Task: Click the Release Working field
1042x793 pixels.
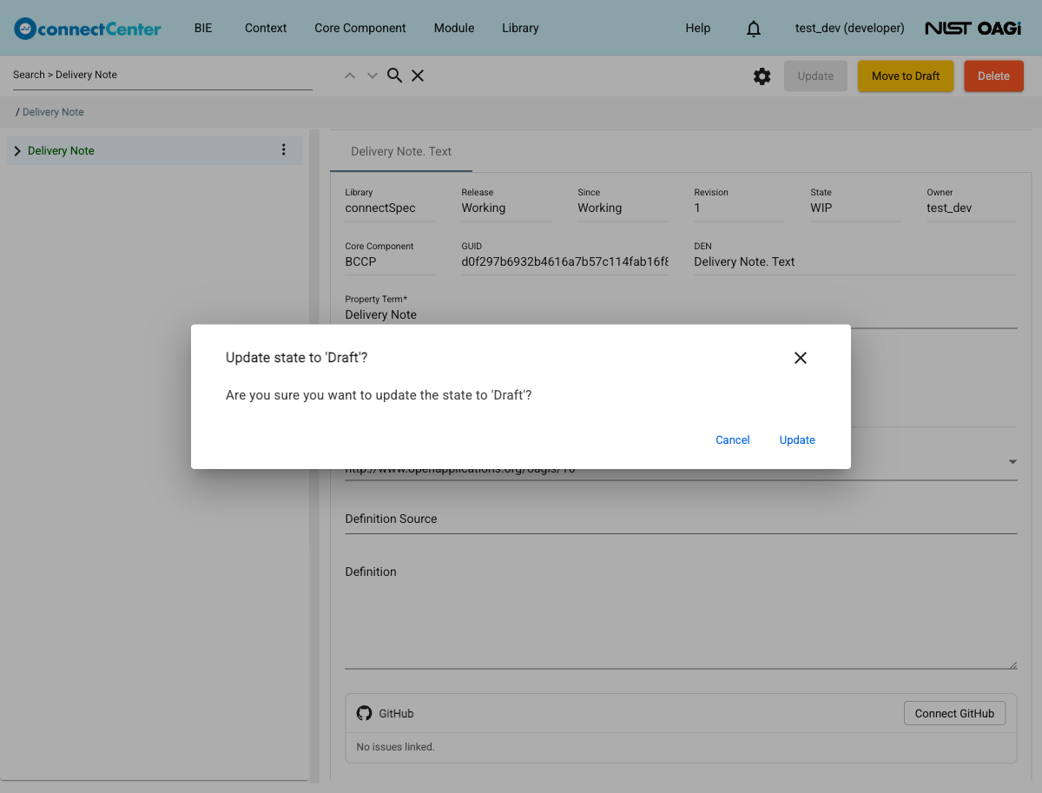Action: pos(506,208)
